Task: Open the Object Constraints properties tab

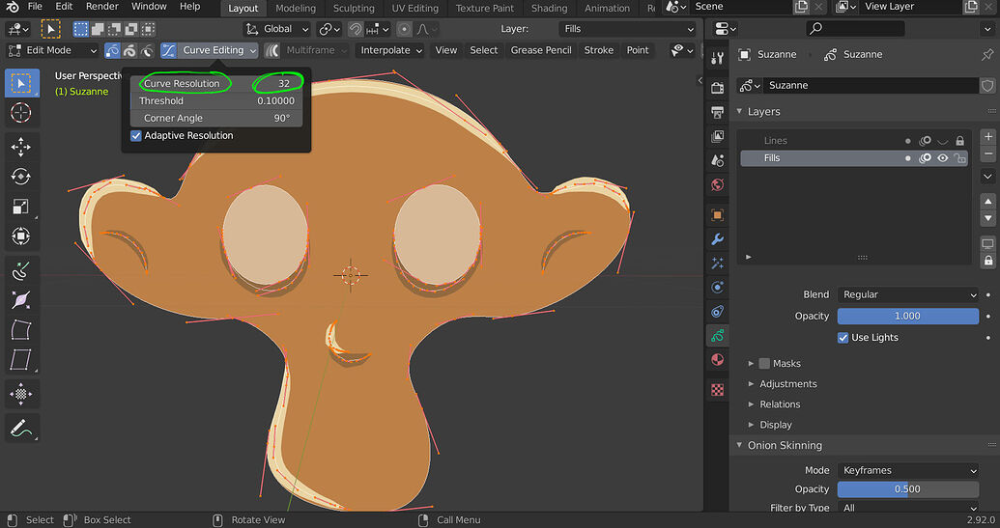Action: pos(718,312)
